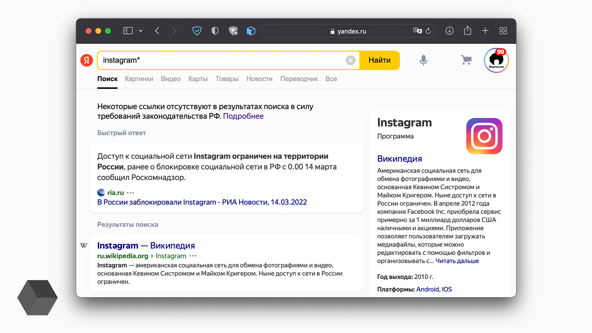Screen dimensions: 592x333
Task: Reload the page with the refresh icon
Action: 428,31
